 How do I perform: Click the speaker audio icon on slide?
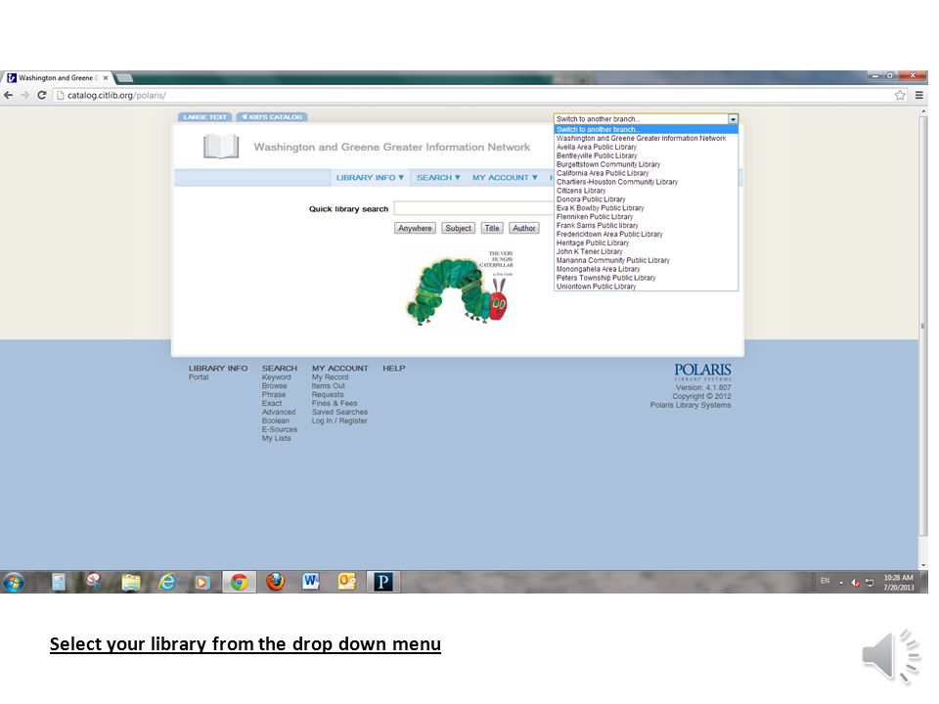click(x=890, y=656)
